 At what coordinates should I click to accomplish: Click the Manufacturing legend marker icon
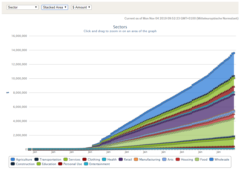pos(136,160)
